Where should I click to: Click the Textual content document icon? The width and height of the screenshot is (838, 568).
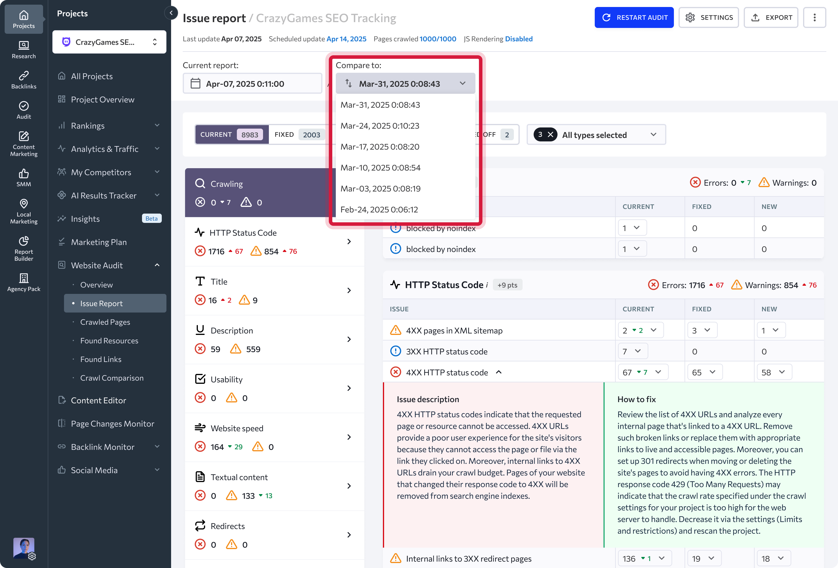(200, 477)
